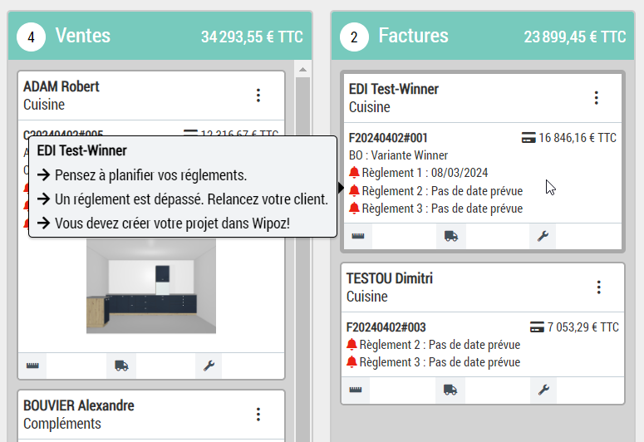The image size is (644, 442).
Task: Click delivery truck icon on TESTOU Dimitri card
Action: 450,390
